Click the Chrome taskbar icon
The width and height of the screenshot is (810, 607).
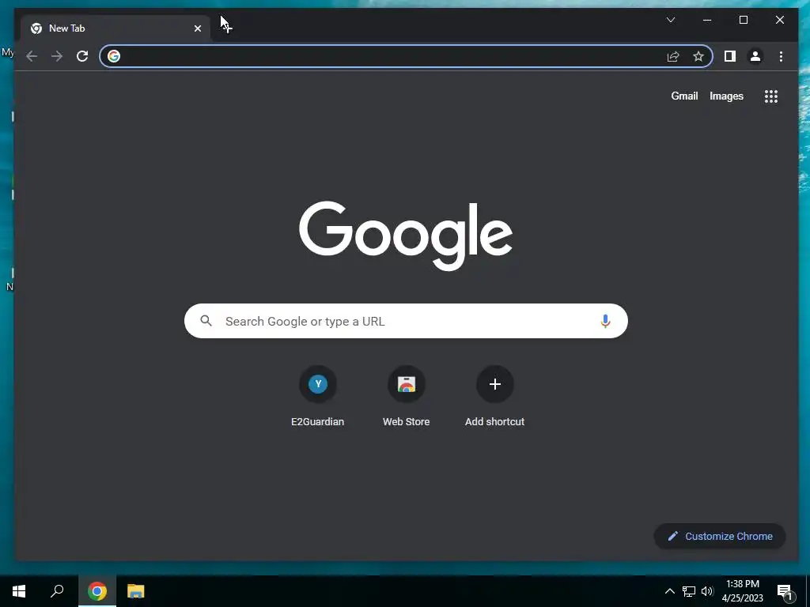[x=97, y=591]
